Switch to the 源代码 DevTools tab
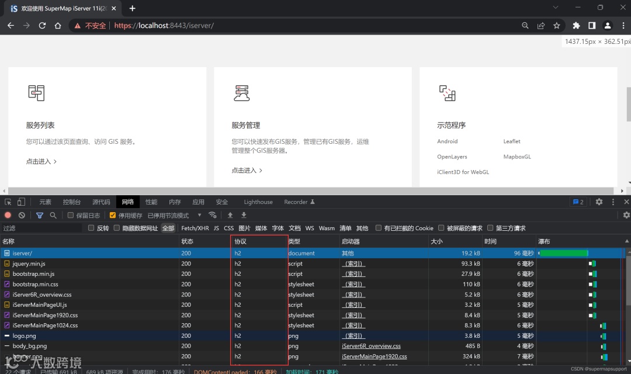Image resolution: width=631 pixels, height=374 pixels. coord(101,202)
